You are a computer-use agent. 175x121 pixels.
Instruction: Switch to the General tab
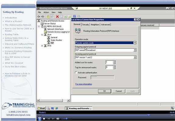coord(77,24)
